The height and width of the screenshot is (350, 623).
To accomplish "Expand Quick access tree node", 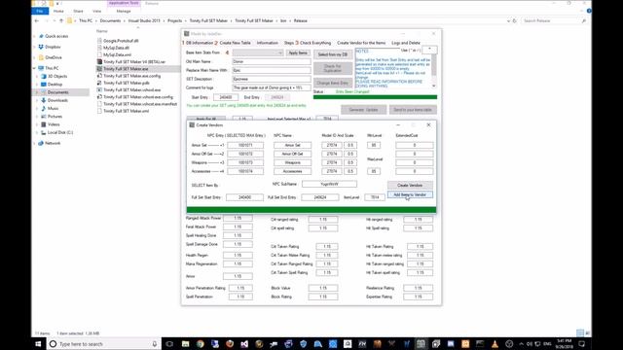I will click(x=35, y=36).
